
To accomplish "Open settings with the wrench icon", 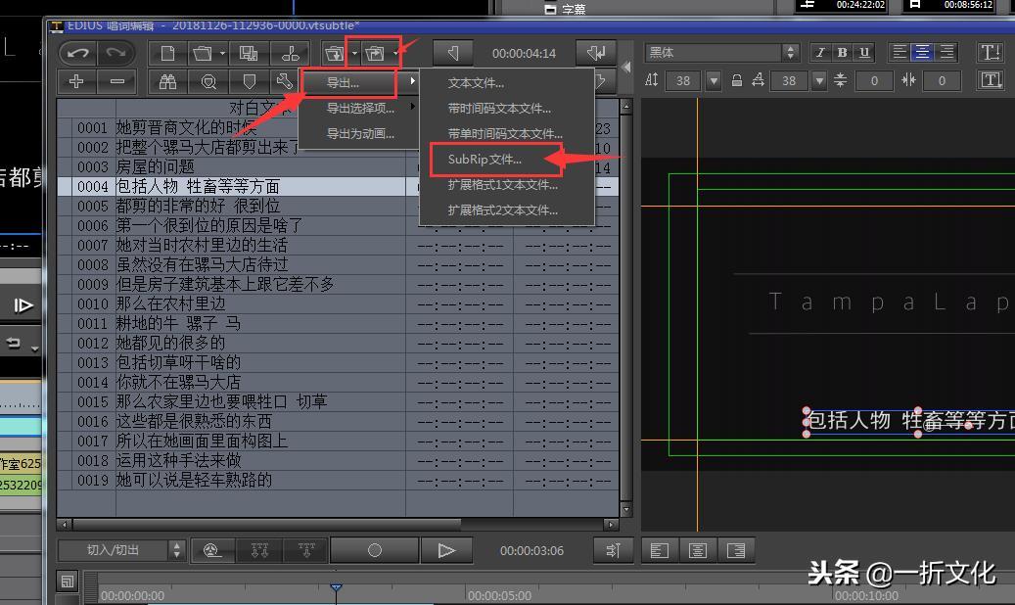I will (x=284, y=81).
